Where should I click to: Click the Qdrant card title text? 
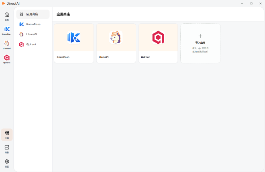point(145,57)
